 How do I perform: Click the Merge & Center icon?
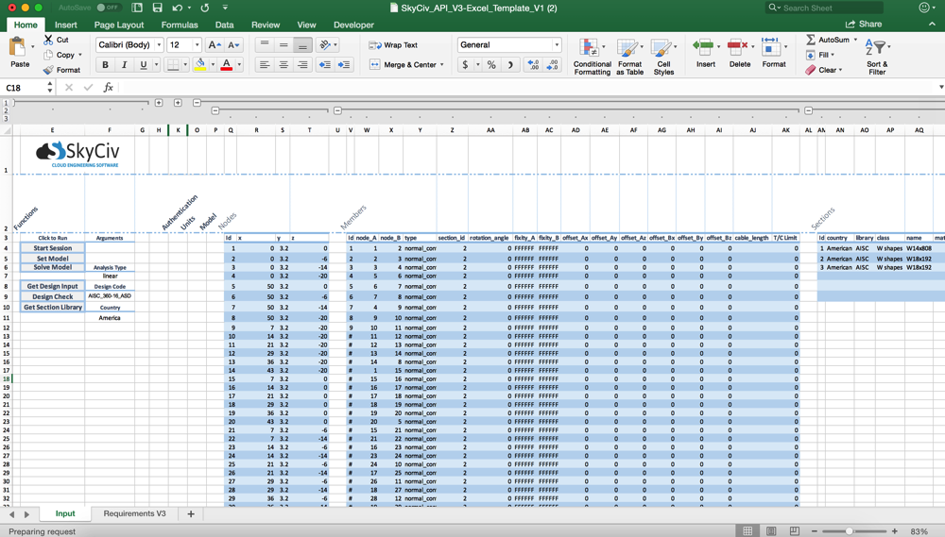[x=375, y=65]
